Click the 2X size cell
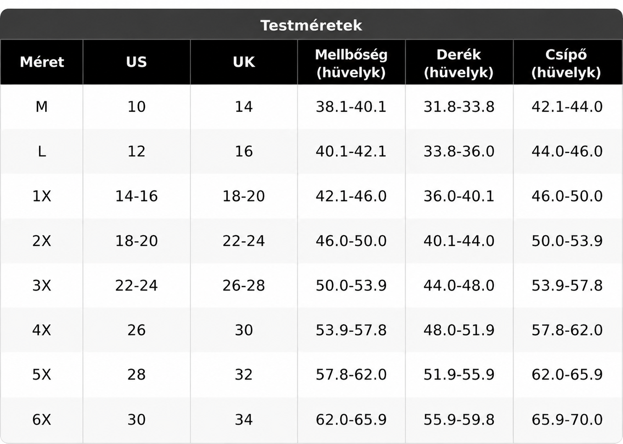This screenshot has width=623, height=444. 42,241
